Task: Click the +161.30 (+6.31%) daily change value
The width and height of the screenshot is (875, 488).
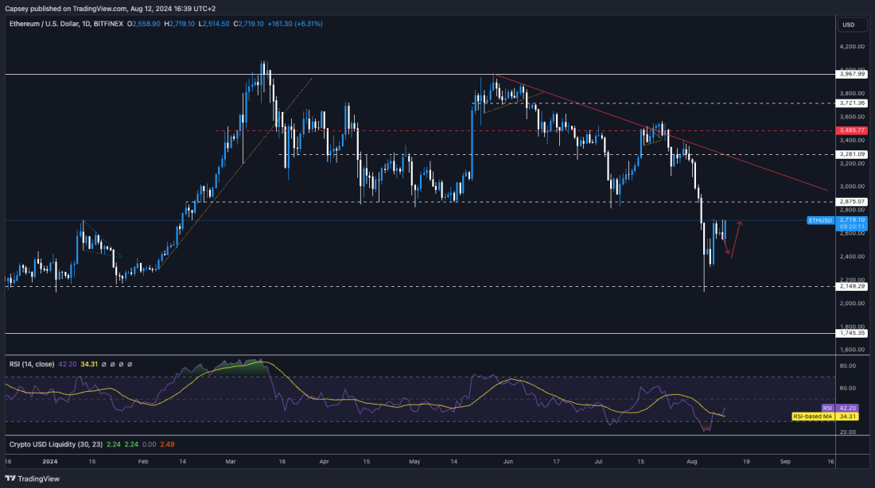Action: tap(294, 24)
